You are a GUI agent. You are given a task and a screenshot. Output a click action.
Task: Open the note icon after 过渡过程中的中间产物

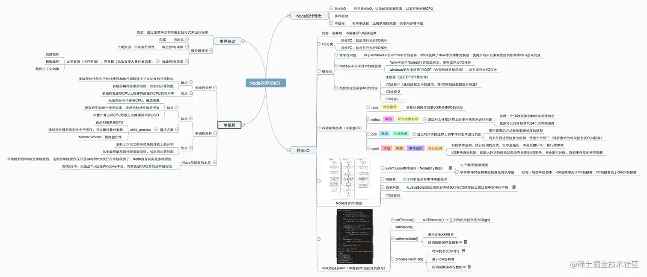(513, 187)
